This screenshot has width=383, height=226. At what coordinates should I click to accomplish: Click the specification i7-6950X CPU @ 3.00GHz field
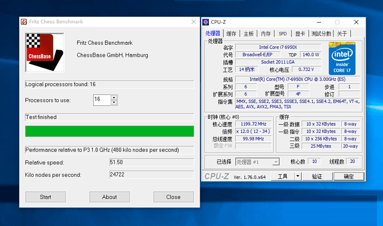pyautogui.click(x=297, y=80)
